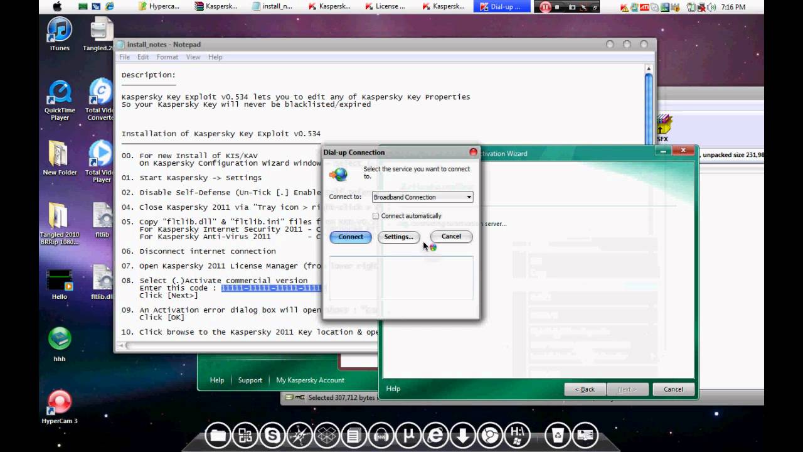This screenshot has height=452, width=803.
Task: Open the Connect to dropdown
Action: tap(422, 197)
